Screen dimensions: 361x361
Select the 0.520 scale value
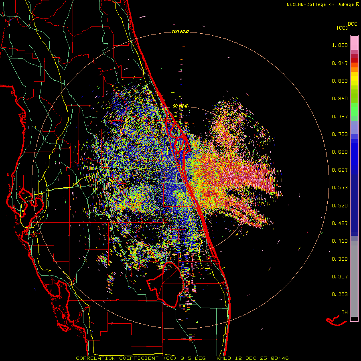(340, 205)
